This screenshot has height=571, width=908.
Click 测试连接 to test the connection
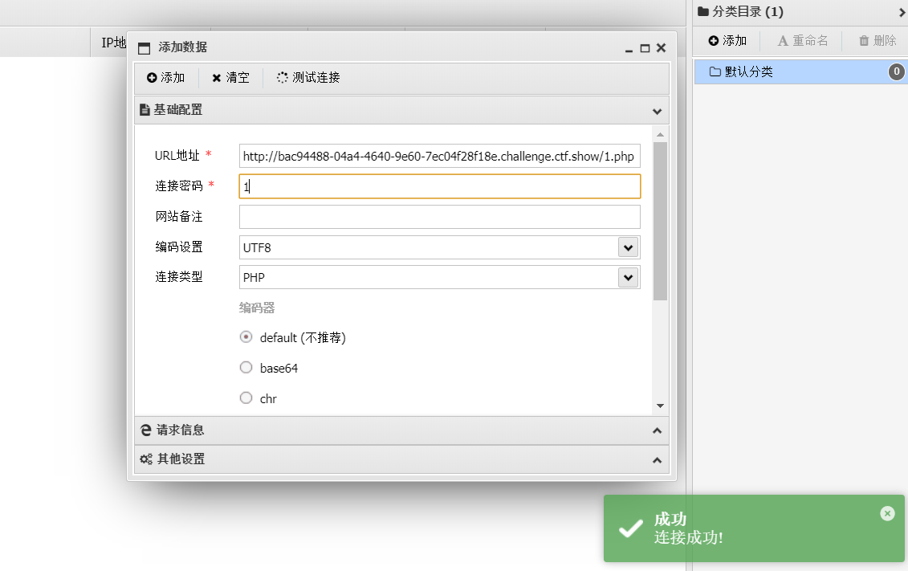point(308,78)
